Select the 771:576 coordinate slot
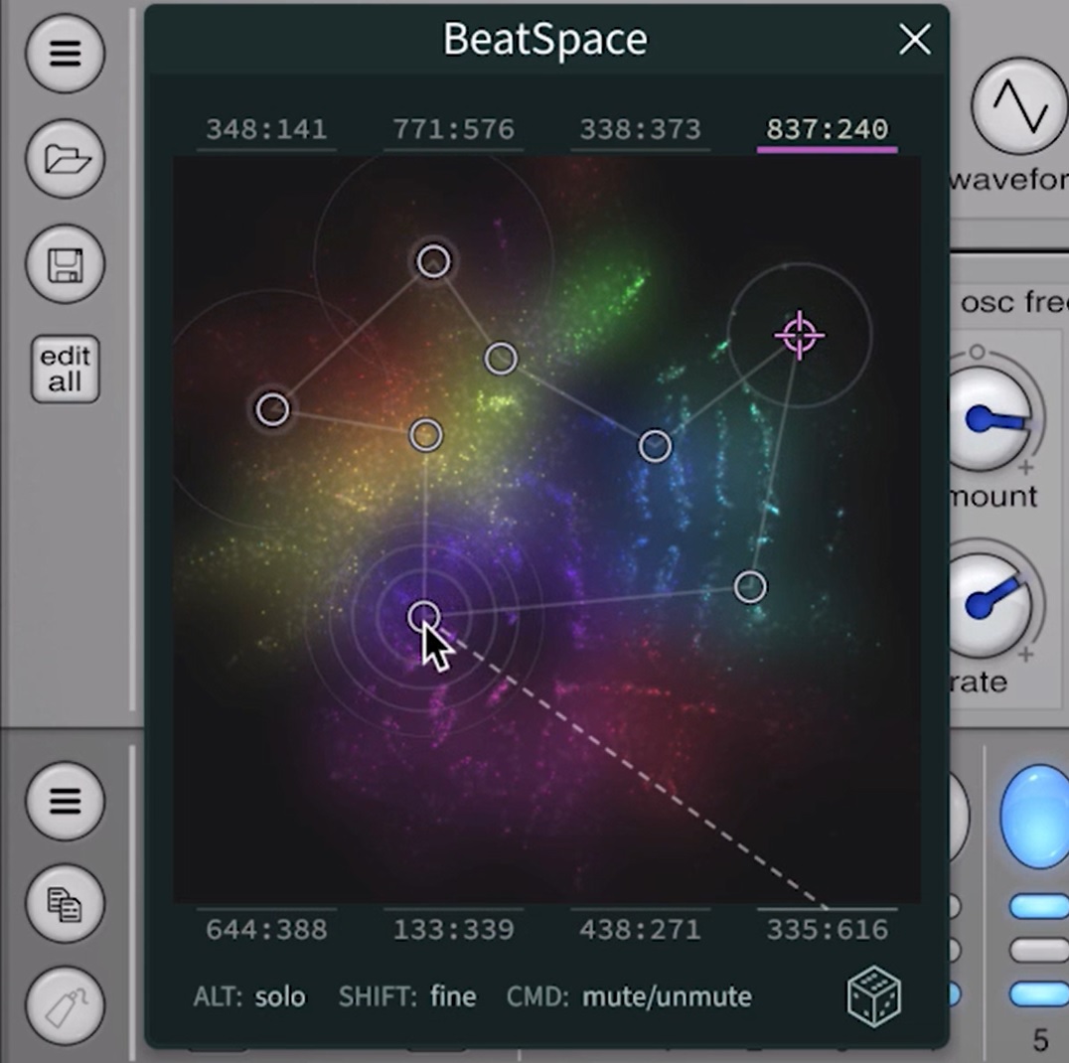The height and width of the screenshot is (1063, 1069). (453, 130)
